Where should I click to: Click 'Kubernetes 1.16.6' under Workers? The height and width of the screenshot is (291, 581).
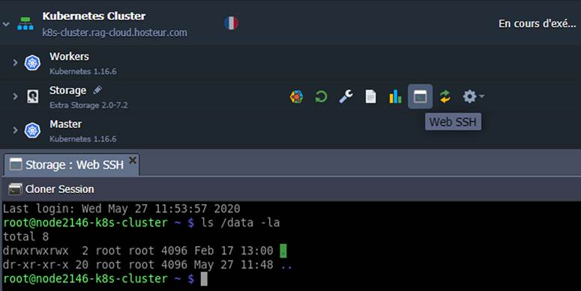pyautogui.click(x=83, y=71)
